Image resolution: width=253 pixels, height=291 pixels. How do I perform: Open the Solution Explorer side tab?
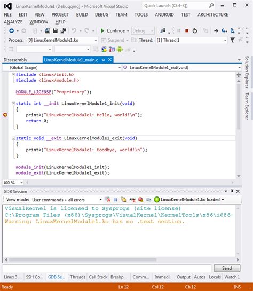[247, 72]
